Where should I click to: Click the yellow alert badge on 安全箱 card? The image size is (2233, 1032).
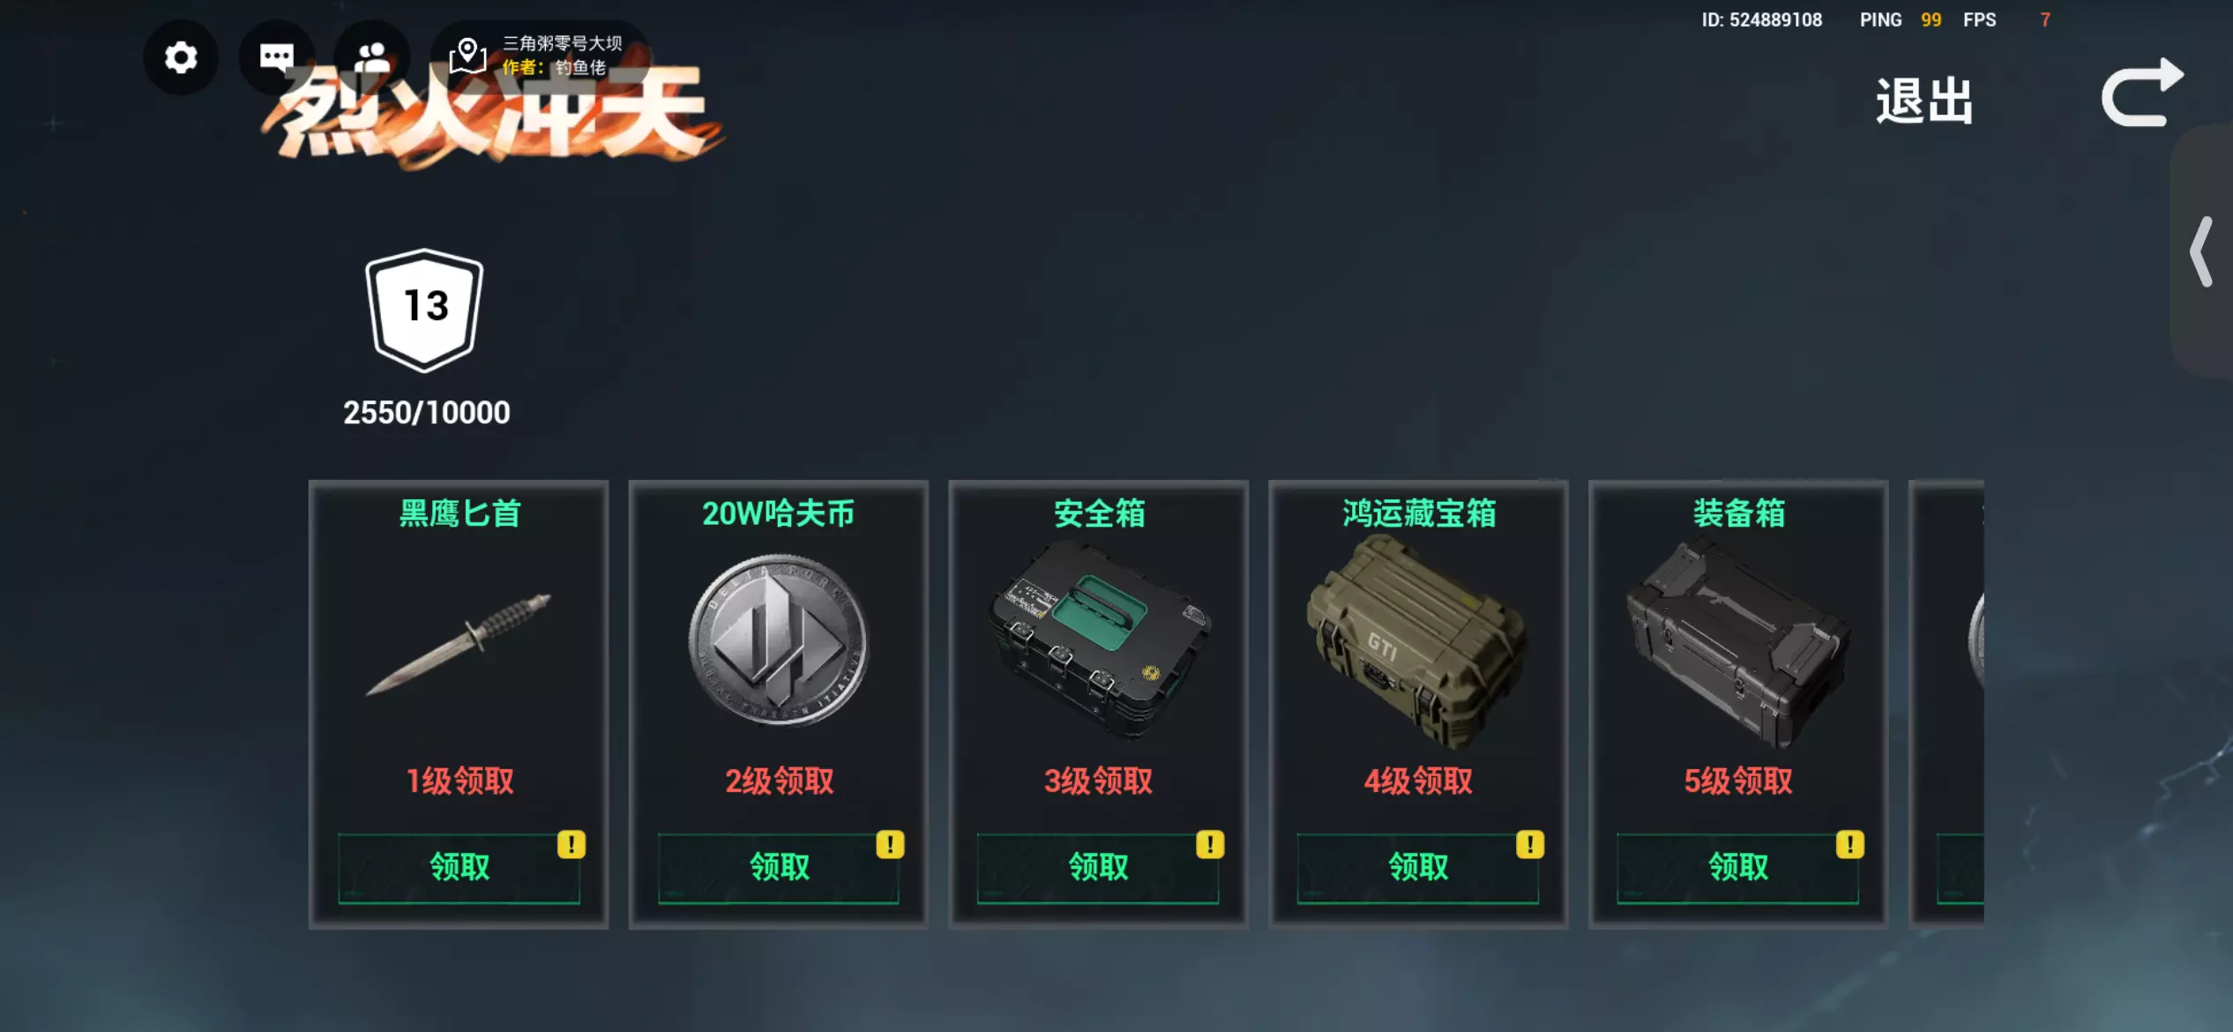click(1210, 844)
